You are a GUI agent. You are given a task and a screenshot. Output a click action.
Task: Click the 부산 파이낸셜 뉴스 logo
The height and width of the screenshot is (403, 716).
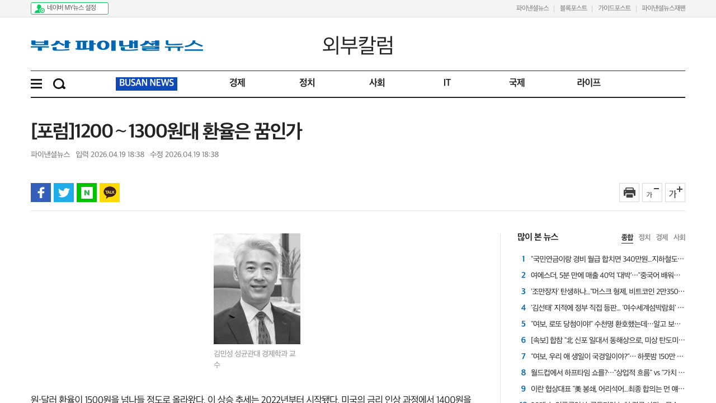pyautogui.click(x=117, y=45)
